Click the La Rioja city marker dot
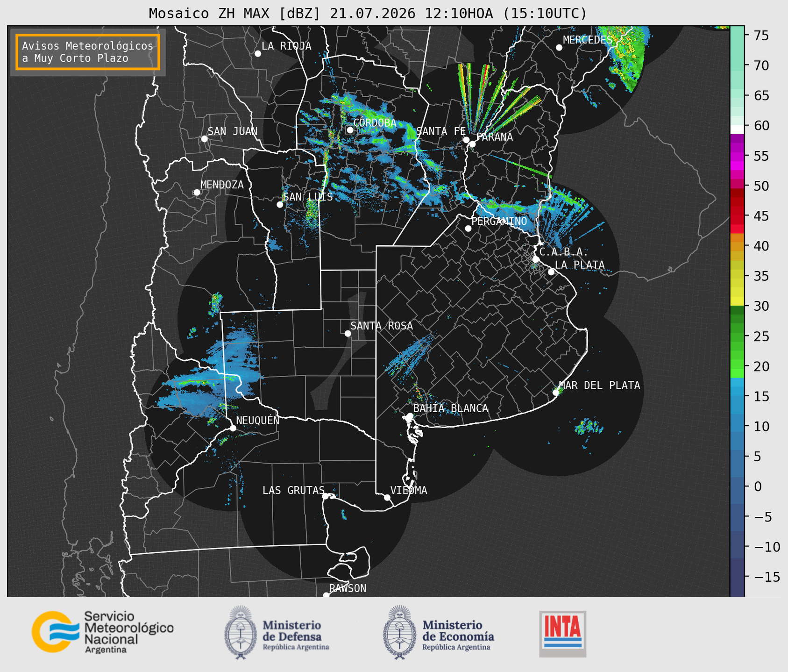Image resolution: width=788 pixels, height=672 pixels. pyautogui.click(x=258, y=54)
